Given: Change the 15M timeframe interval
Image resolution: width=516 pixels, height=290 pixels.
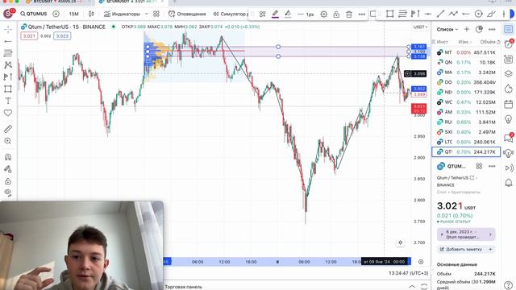Looking at the screenshot, I should tap(73, 14).
